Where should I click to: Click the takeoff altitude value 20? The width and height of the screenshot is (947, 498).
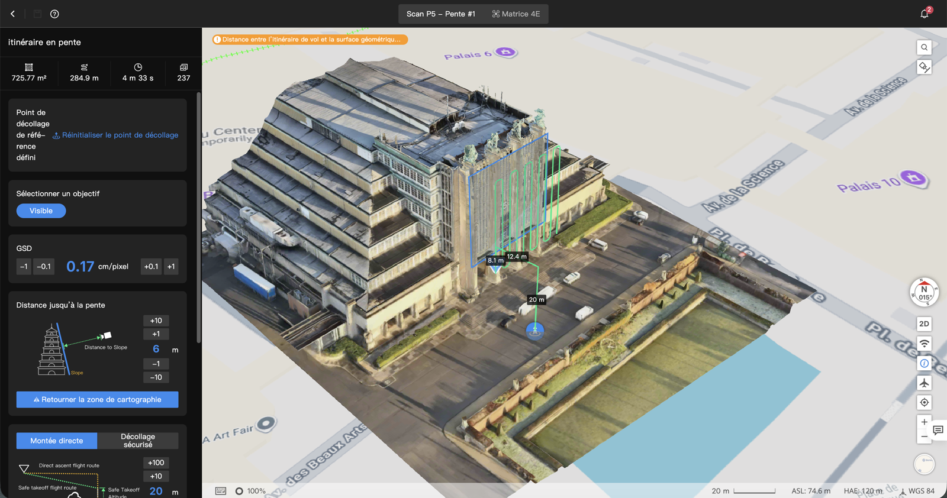[x=156, y=491]
